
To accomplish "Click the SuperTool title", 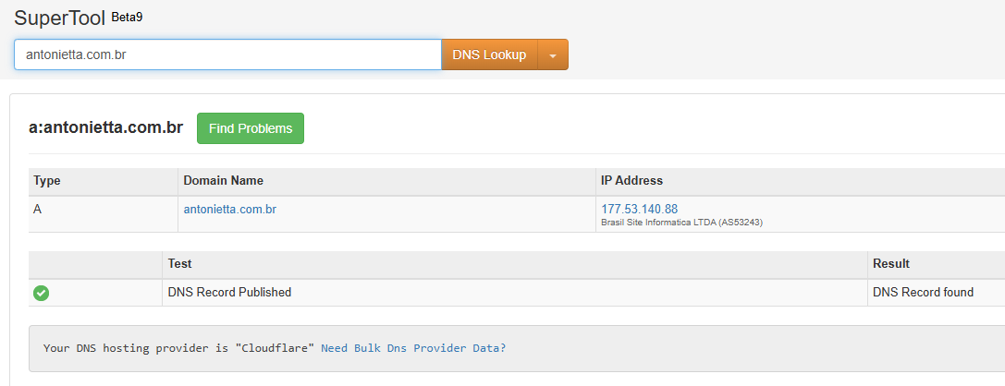I will point(58,18).
